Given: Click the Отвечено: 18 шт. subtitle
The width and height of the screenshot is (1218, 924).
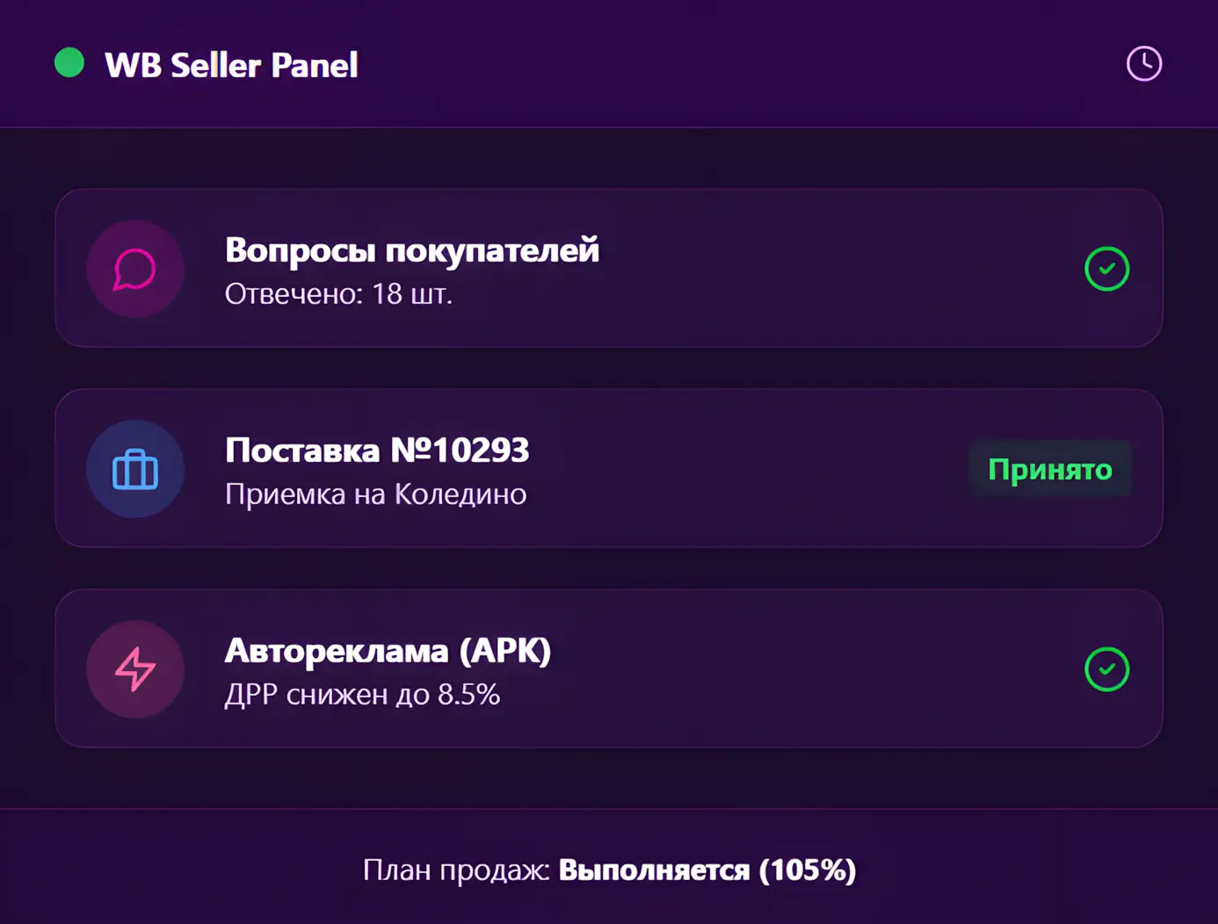Looking at the screenshot, I should tap(338, 293).
